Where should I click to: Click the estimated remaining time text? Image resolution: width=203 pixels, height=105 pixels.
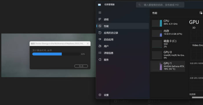[42, 50]
